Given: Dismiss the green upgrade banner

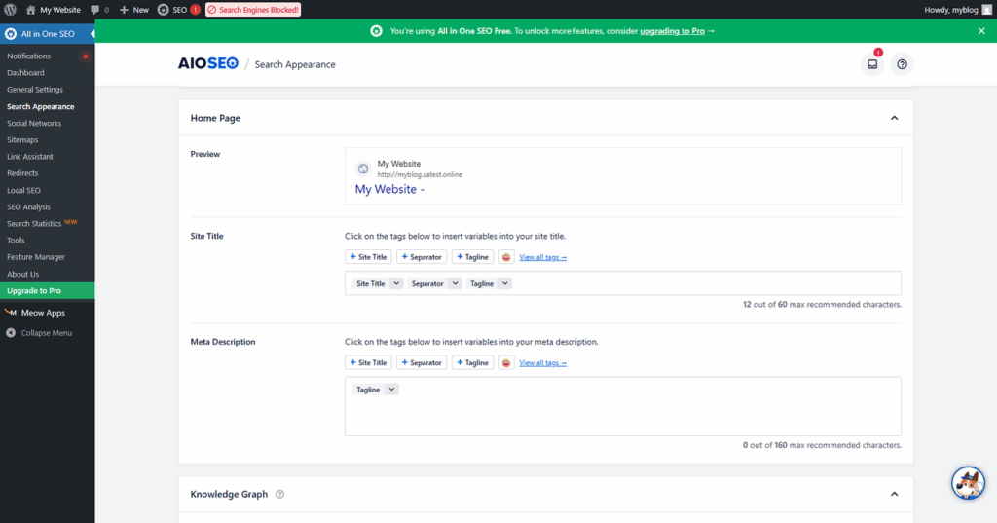Looking at the screenshot, I should coord(981,31).
